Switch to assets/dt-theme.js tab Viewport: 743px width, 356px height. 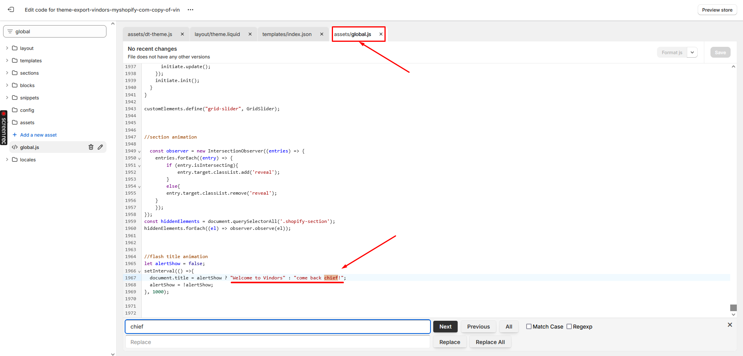coord(150,34)
